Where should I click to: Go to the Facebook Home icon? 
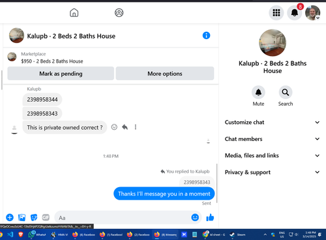click(x=74, y=12)
